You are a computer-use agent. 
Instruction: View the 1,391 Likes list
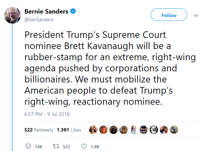point(69,130)
